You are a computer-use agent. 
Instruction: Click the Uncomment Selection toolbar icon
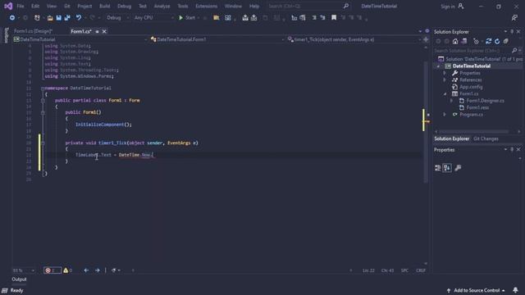tap(322, 18)
